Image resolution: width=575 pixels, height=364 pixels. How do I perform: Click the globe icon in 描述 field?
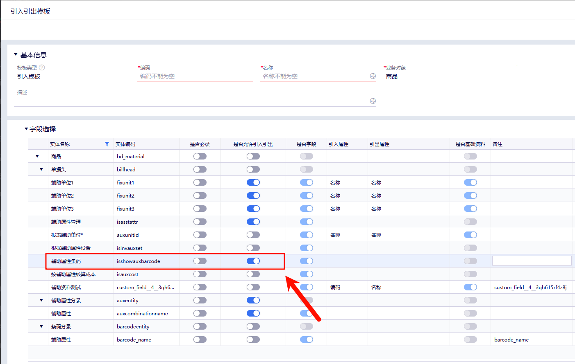coord(373,101)
